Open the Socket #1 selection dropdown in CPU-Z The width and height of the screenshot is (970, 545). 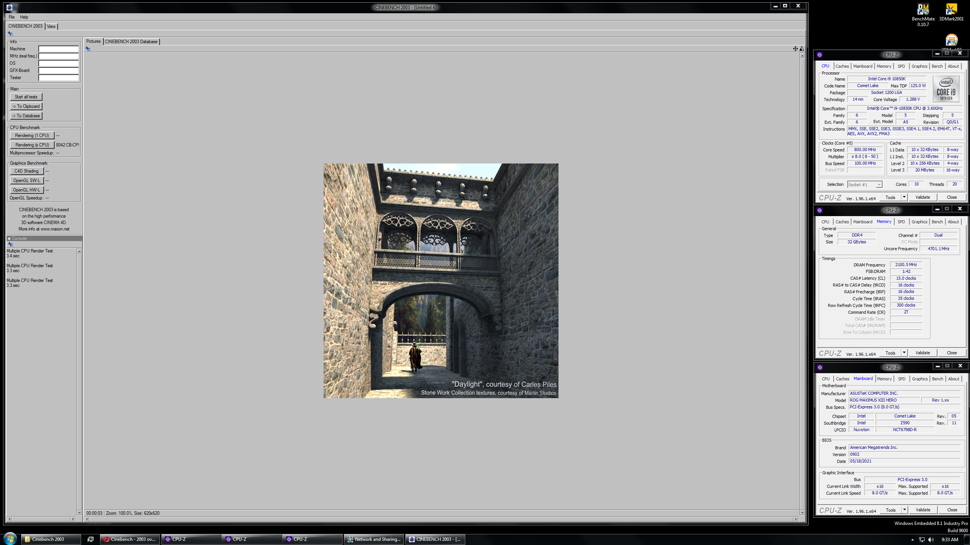click(x=879, y=185)
